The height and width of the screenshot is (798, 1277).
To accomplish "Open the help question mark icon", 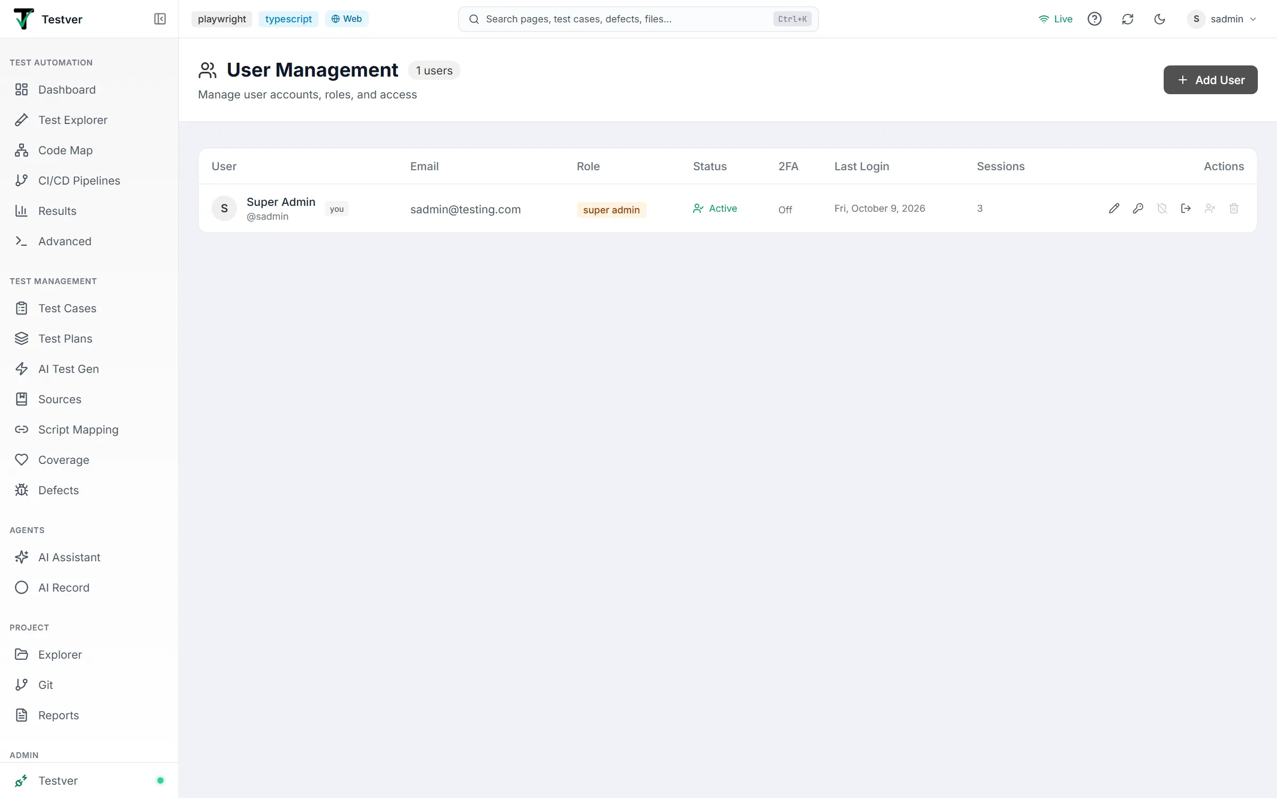I will pyautogui.click(x=1094, y=19).
